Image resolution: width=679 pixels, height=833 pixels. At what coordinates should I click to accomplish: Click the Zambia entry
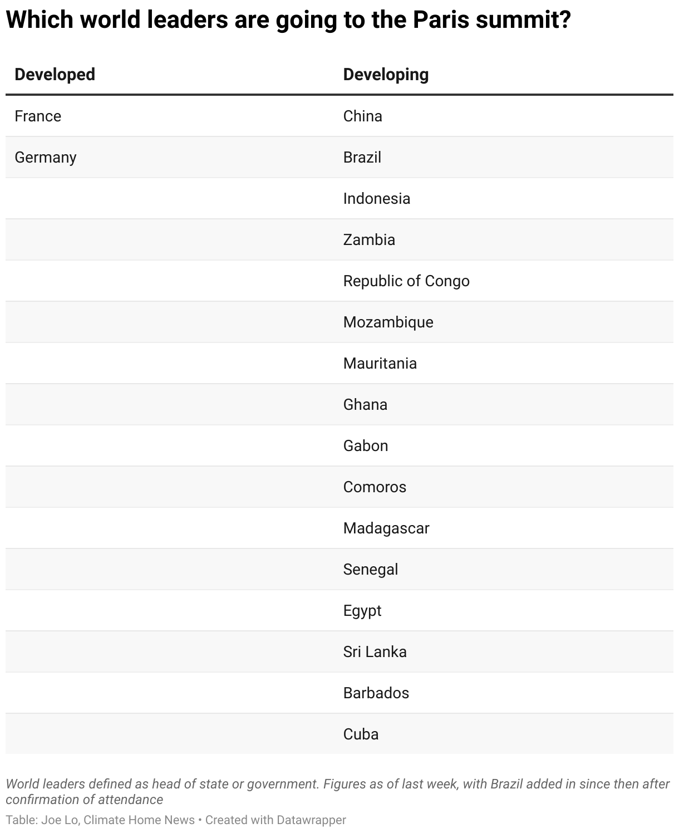click(x=369, y=239)
